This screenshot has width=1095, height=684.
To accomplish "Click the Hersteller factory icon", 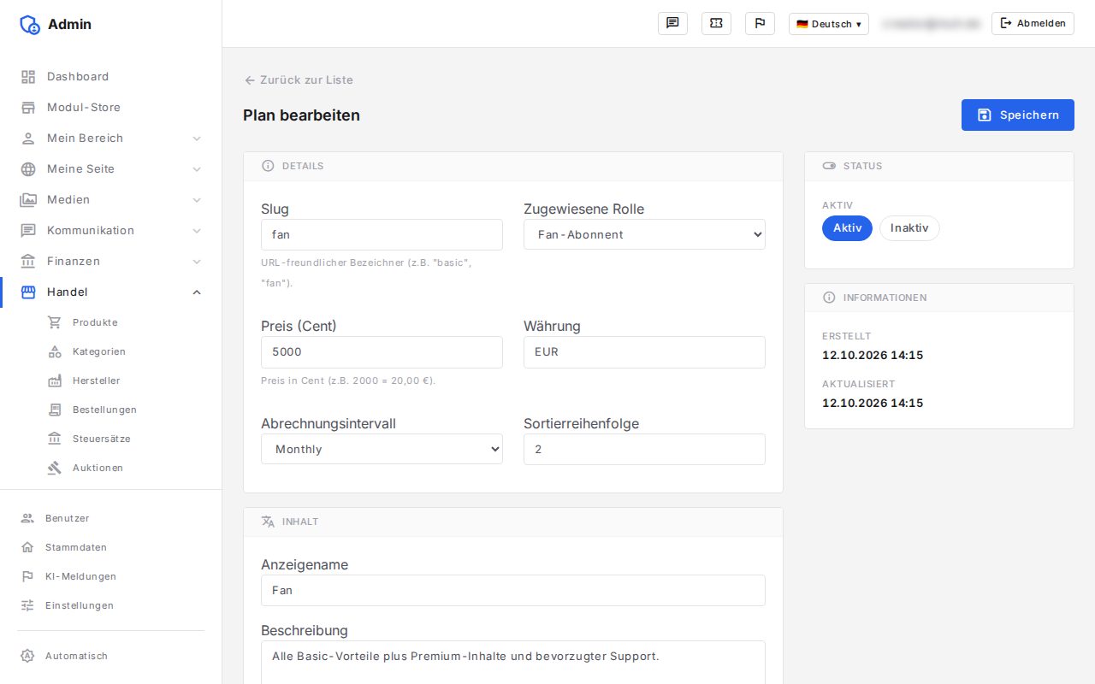I will [55, 380].
